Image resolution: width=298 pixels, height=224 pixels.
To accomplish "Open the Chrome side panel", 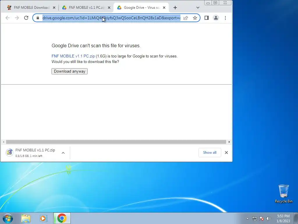I will click(x=207, y=18).
